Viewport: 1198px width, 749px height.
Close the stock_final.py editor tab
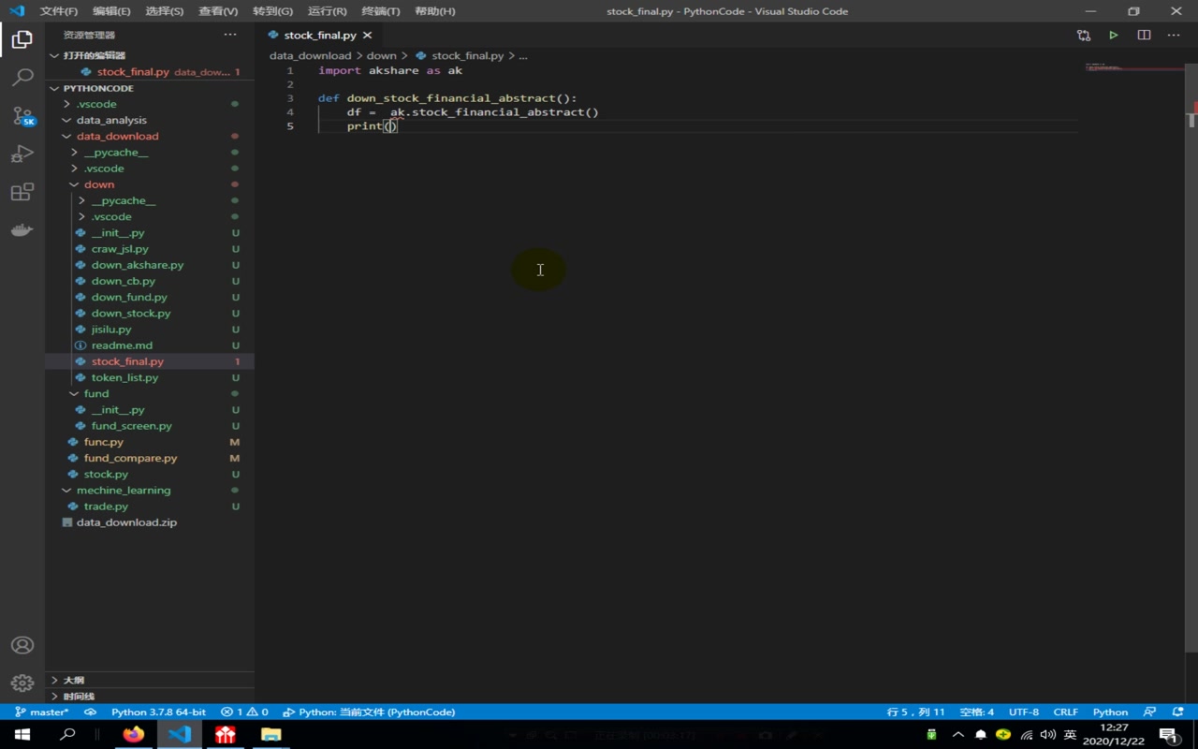(x=368, y=35)
